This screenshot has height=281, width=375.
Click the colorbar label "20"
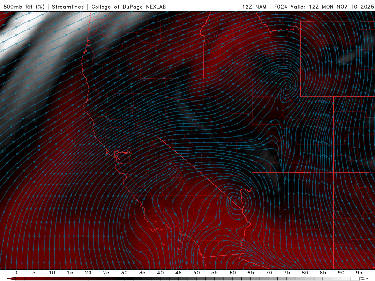(x=88, y=273)
